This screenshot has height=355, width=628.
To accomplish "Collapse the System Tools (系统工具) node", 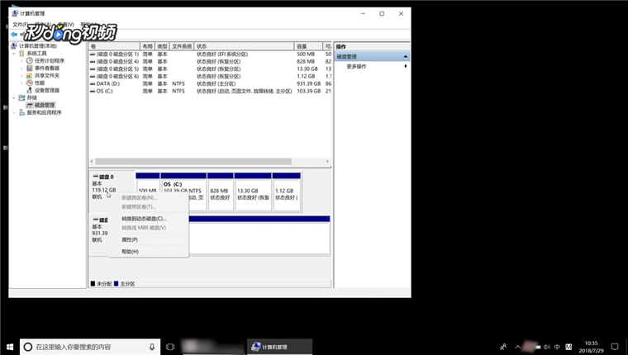I will [14, 54].
